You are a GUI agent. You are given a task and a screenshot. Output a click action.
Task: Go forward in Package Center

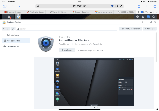point(8,29)
